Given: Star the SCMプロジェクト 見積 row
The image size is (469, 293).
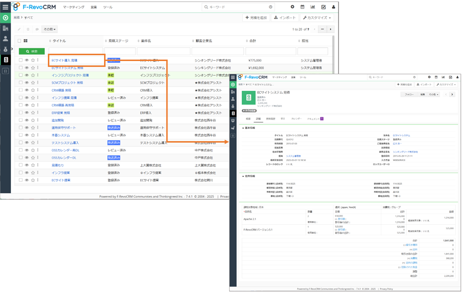Looking at the screenshot, I should click(33, 83).
